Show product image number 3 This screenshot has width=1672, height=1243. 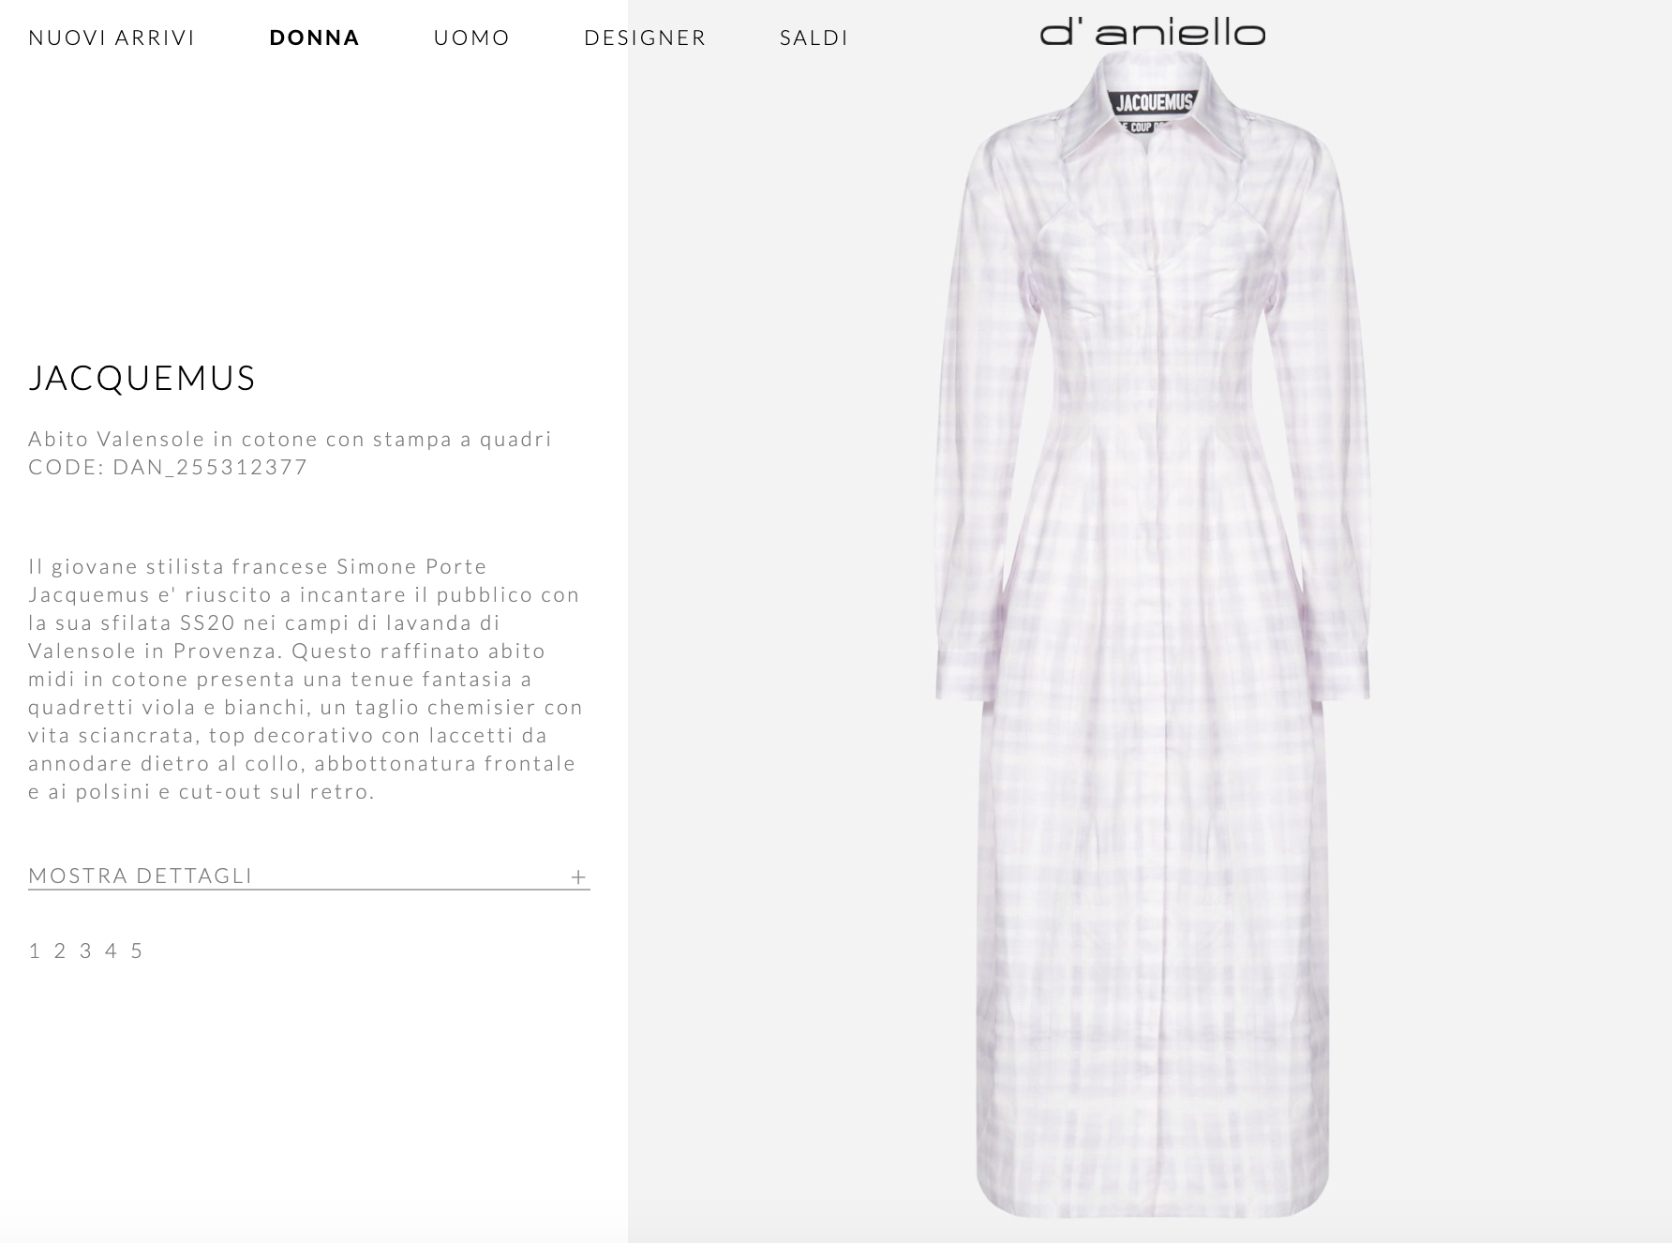pos(85,951)
